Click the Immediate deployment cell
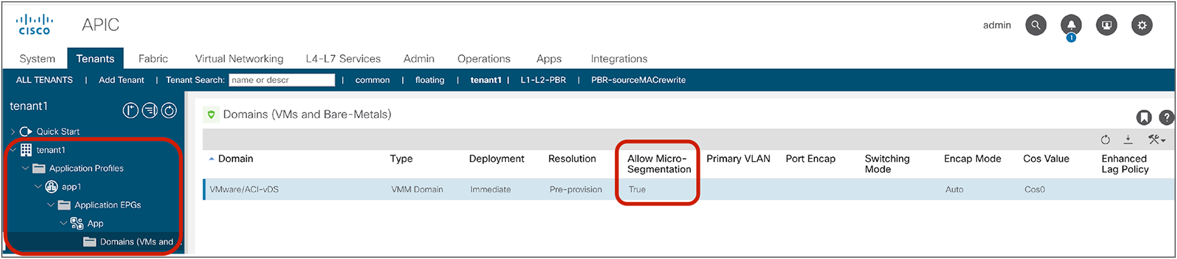Viewport: 1177px width, 259px height. 490,189
